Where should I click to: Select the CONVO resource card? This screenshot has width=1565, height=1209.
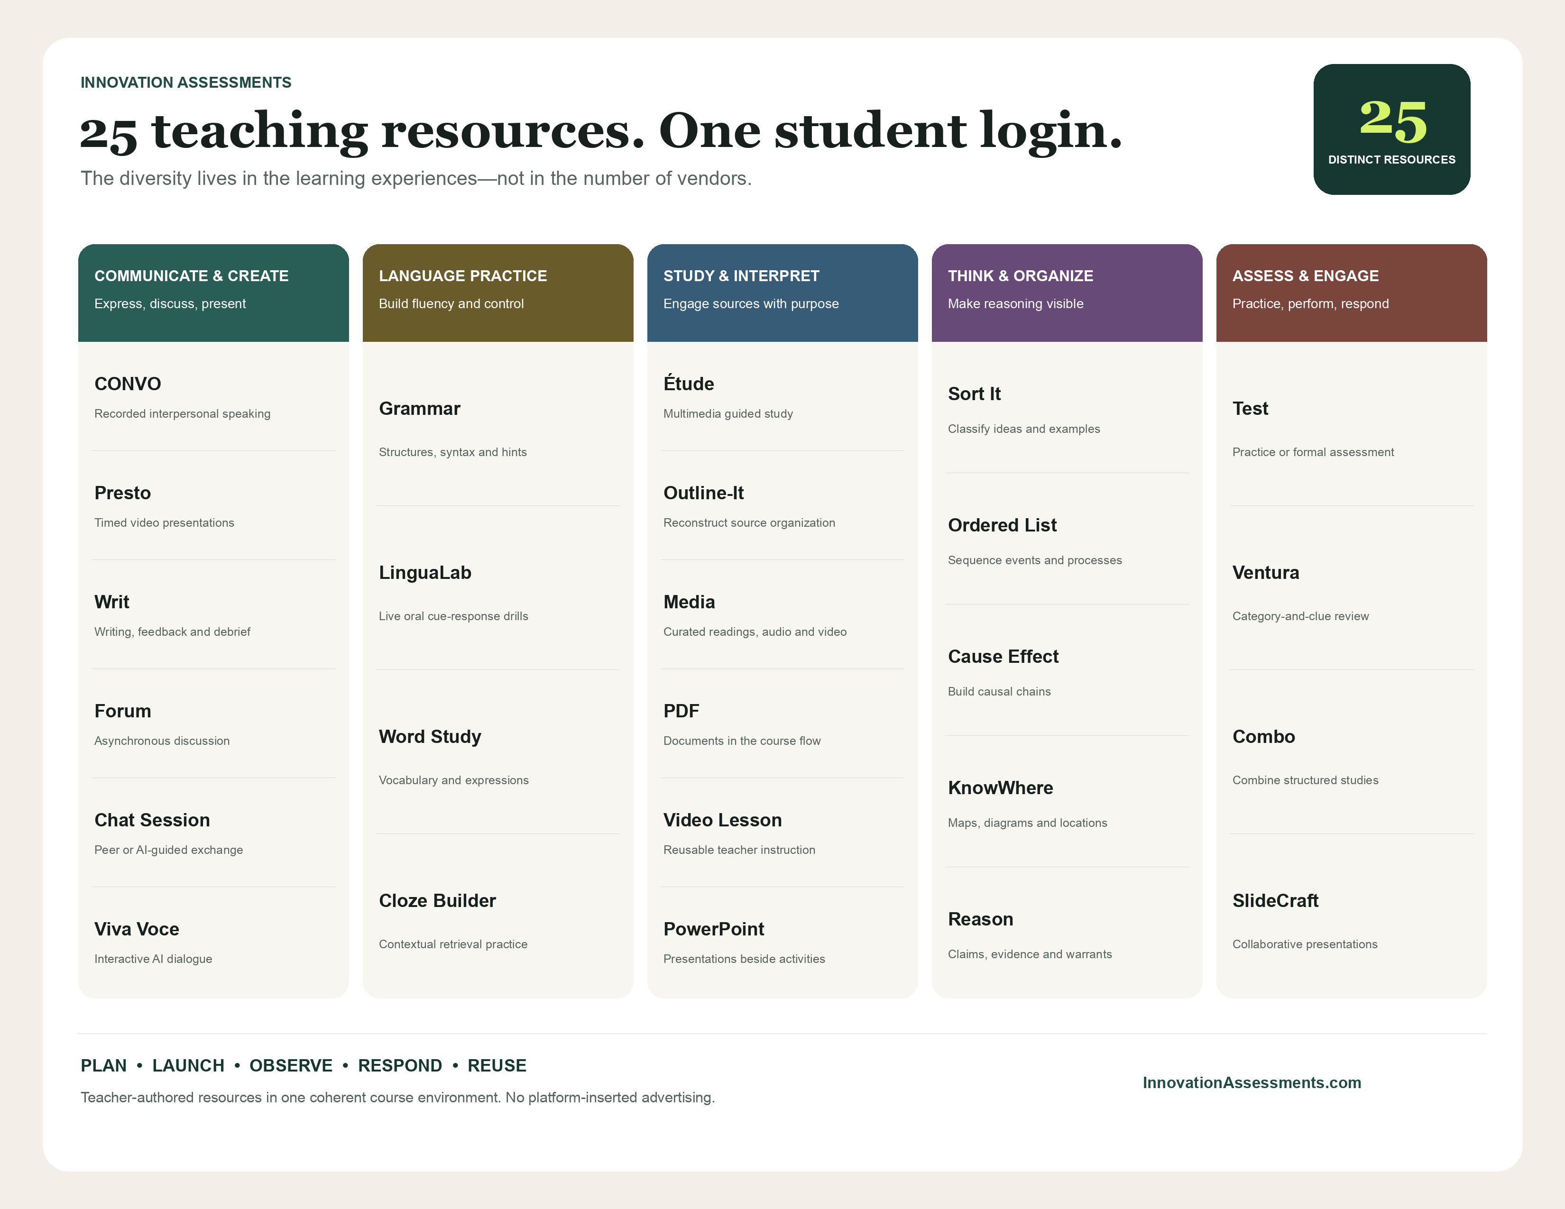[213, 396]
